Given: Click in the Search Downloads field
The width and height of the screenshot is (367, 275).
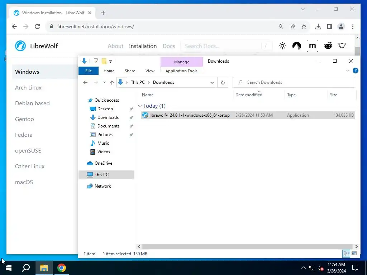Looking at the screenshot, I should pyautogui.click(x=294, y=82).
